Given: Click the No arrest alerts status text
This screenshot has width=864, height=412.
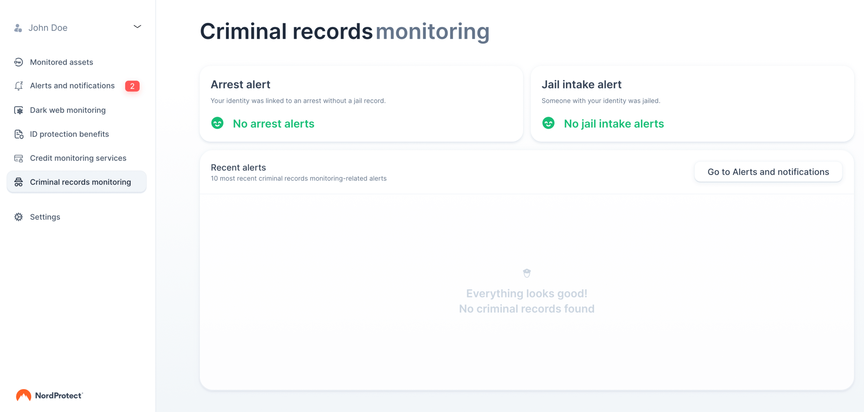Looking at the screenshot, I should click(273, 124).
